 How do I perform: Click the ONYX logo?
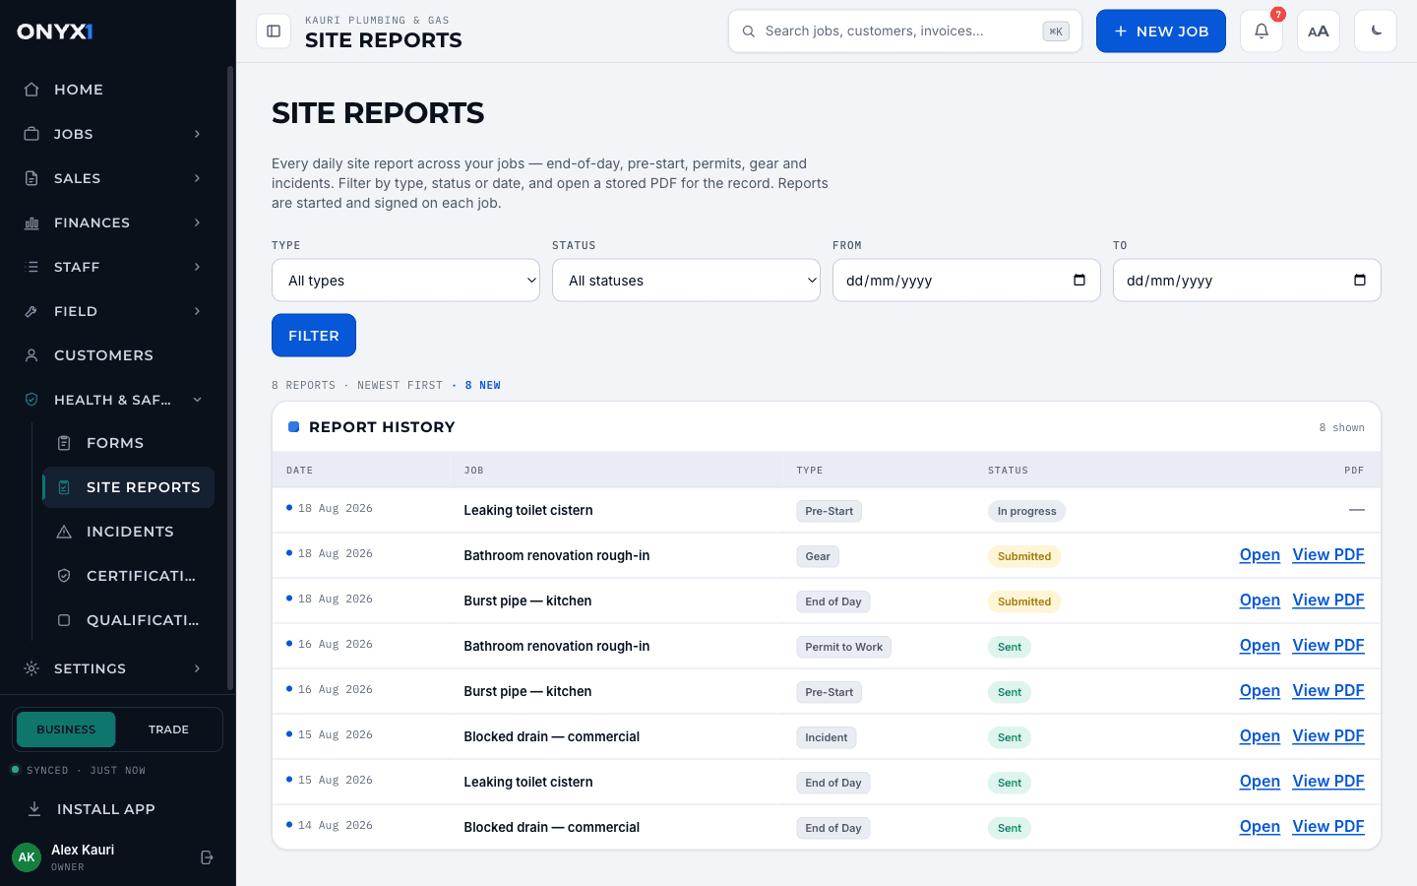(x=55, y=32)
